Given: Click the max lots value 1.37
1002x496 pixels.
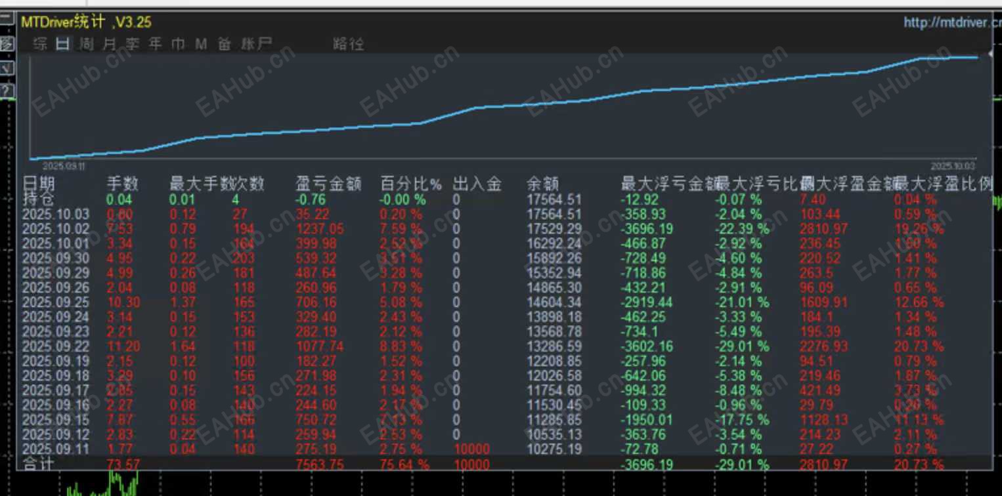Looking at the screenshot, I should coord(183,302).
